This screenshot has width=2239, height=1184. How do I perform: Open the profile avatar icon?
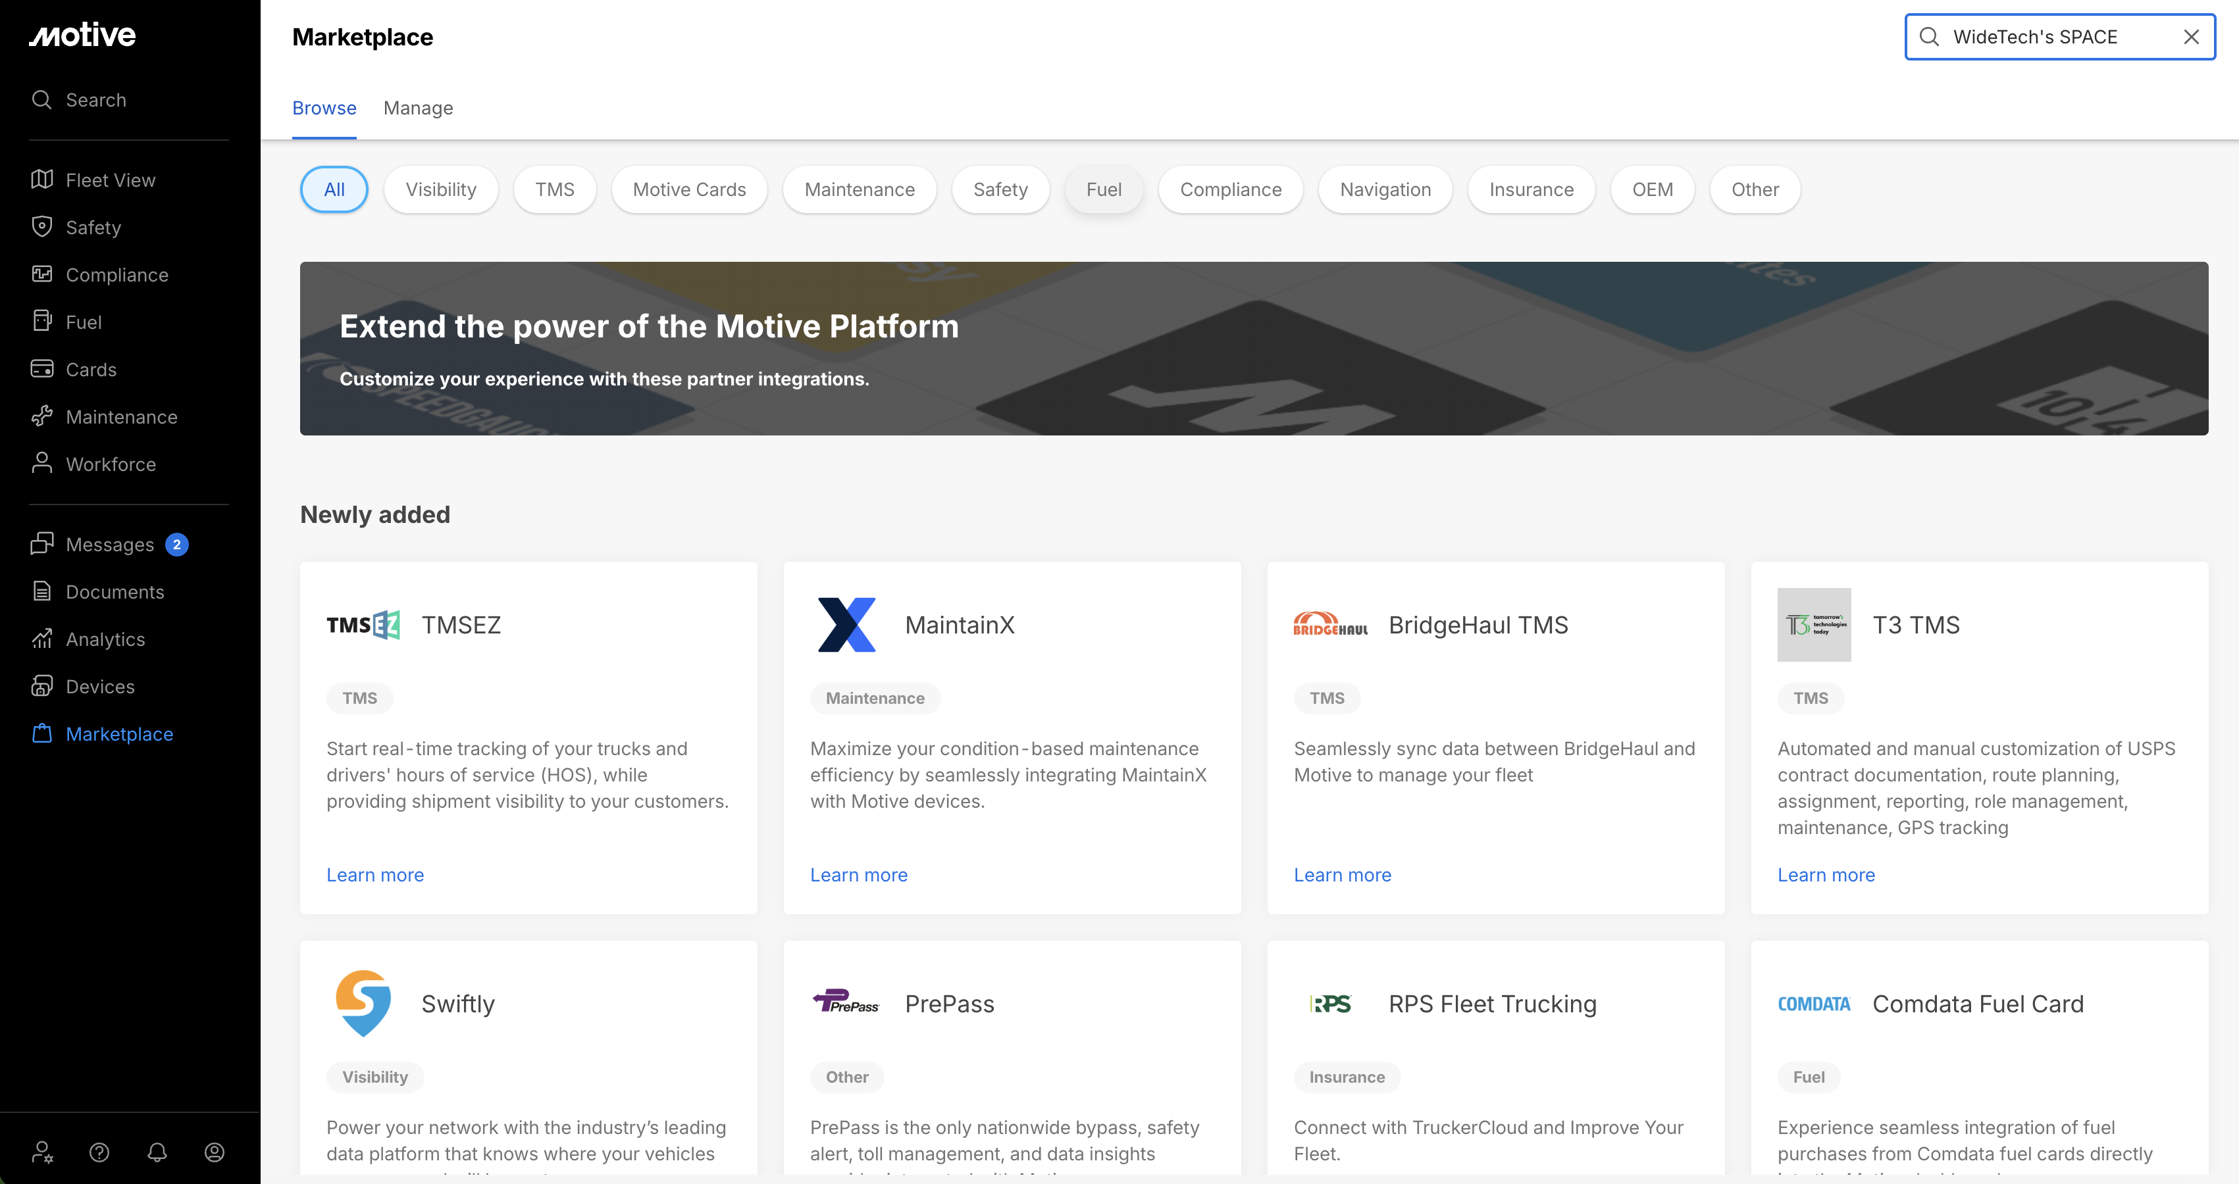click(214, 1152)
